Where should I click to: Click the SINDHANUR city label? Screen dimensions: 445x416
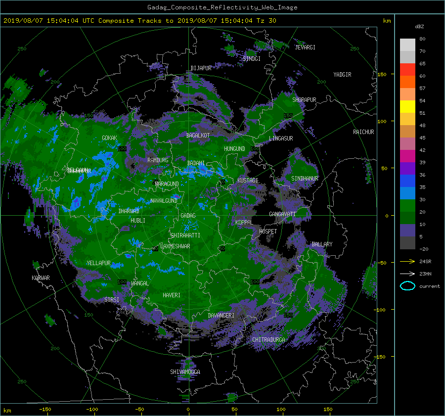305,179
